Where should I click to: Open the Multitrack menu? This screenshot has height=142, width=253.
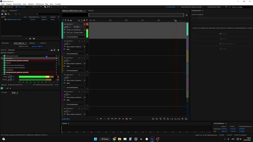17,4
